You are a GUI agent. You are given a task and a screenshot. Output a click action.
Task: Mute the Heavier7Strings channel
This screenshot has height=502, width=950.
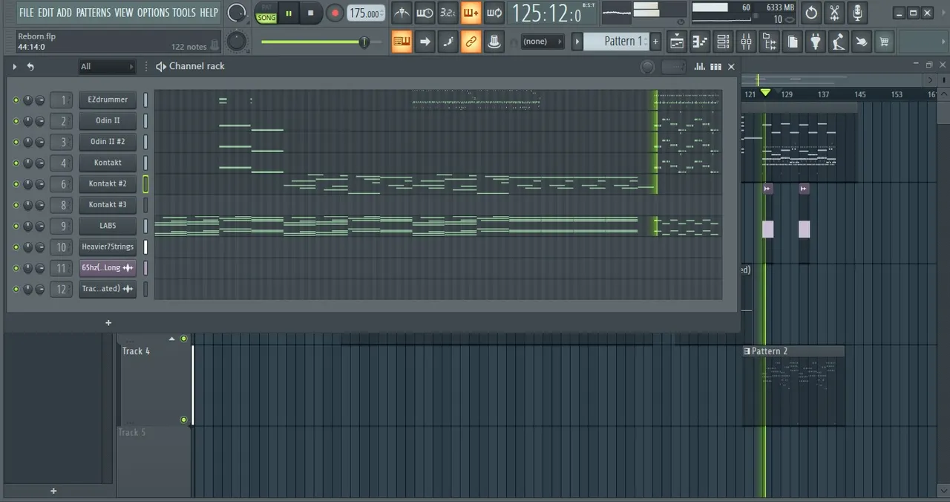click(x=16, y=247)
